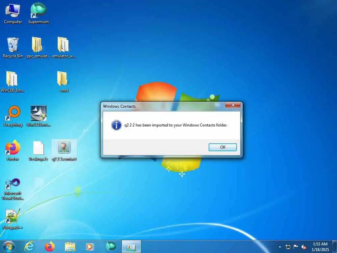Open Windows Media Player from taskbar
Image resolution: width=337 pixels, height=253 pixels.
tap(90, 246)
